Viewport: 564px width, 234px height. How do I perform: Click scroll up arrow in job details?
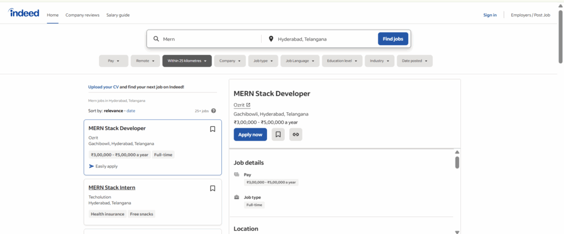click(x=457, y=152)
